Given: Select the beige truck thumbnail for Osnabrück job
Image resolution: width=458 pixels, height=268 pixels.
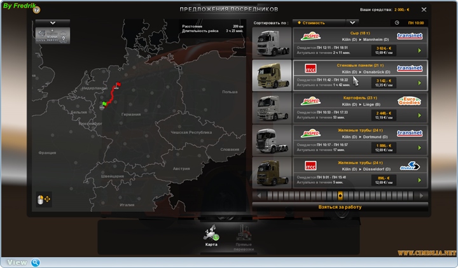Looking at the screenshot, I should (x=272, y=75).
